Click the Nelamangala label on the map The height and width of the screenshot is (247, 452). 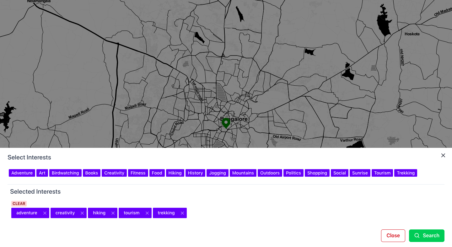[x=39, y=2]
